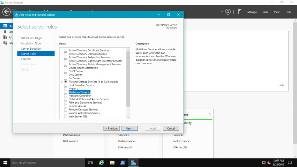Select Network Controller role text

point(79,96)
